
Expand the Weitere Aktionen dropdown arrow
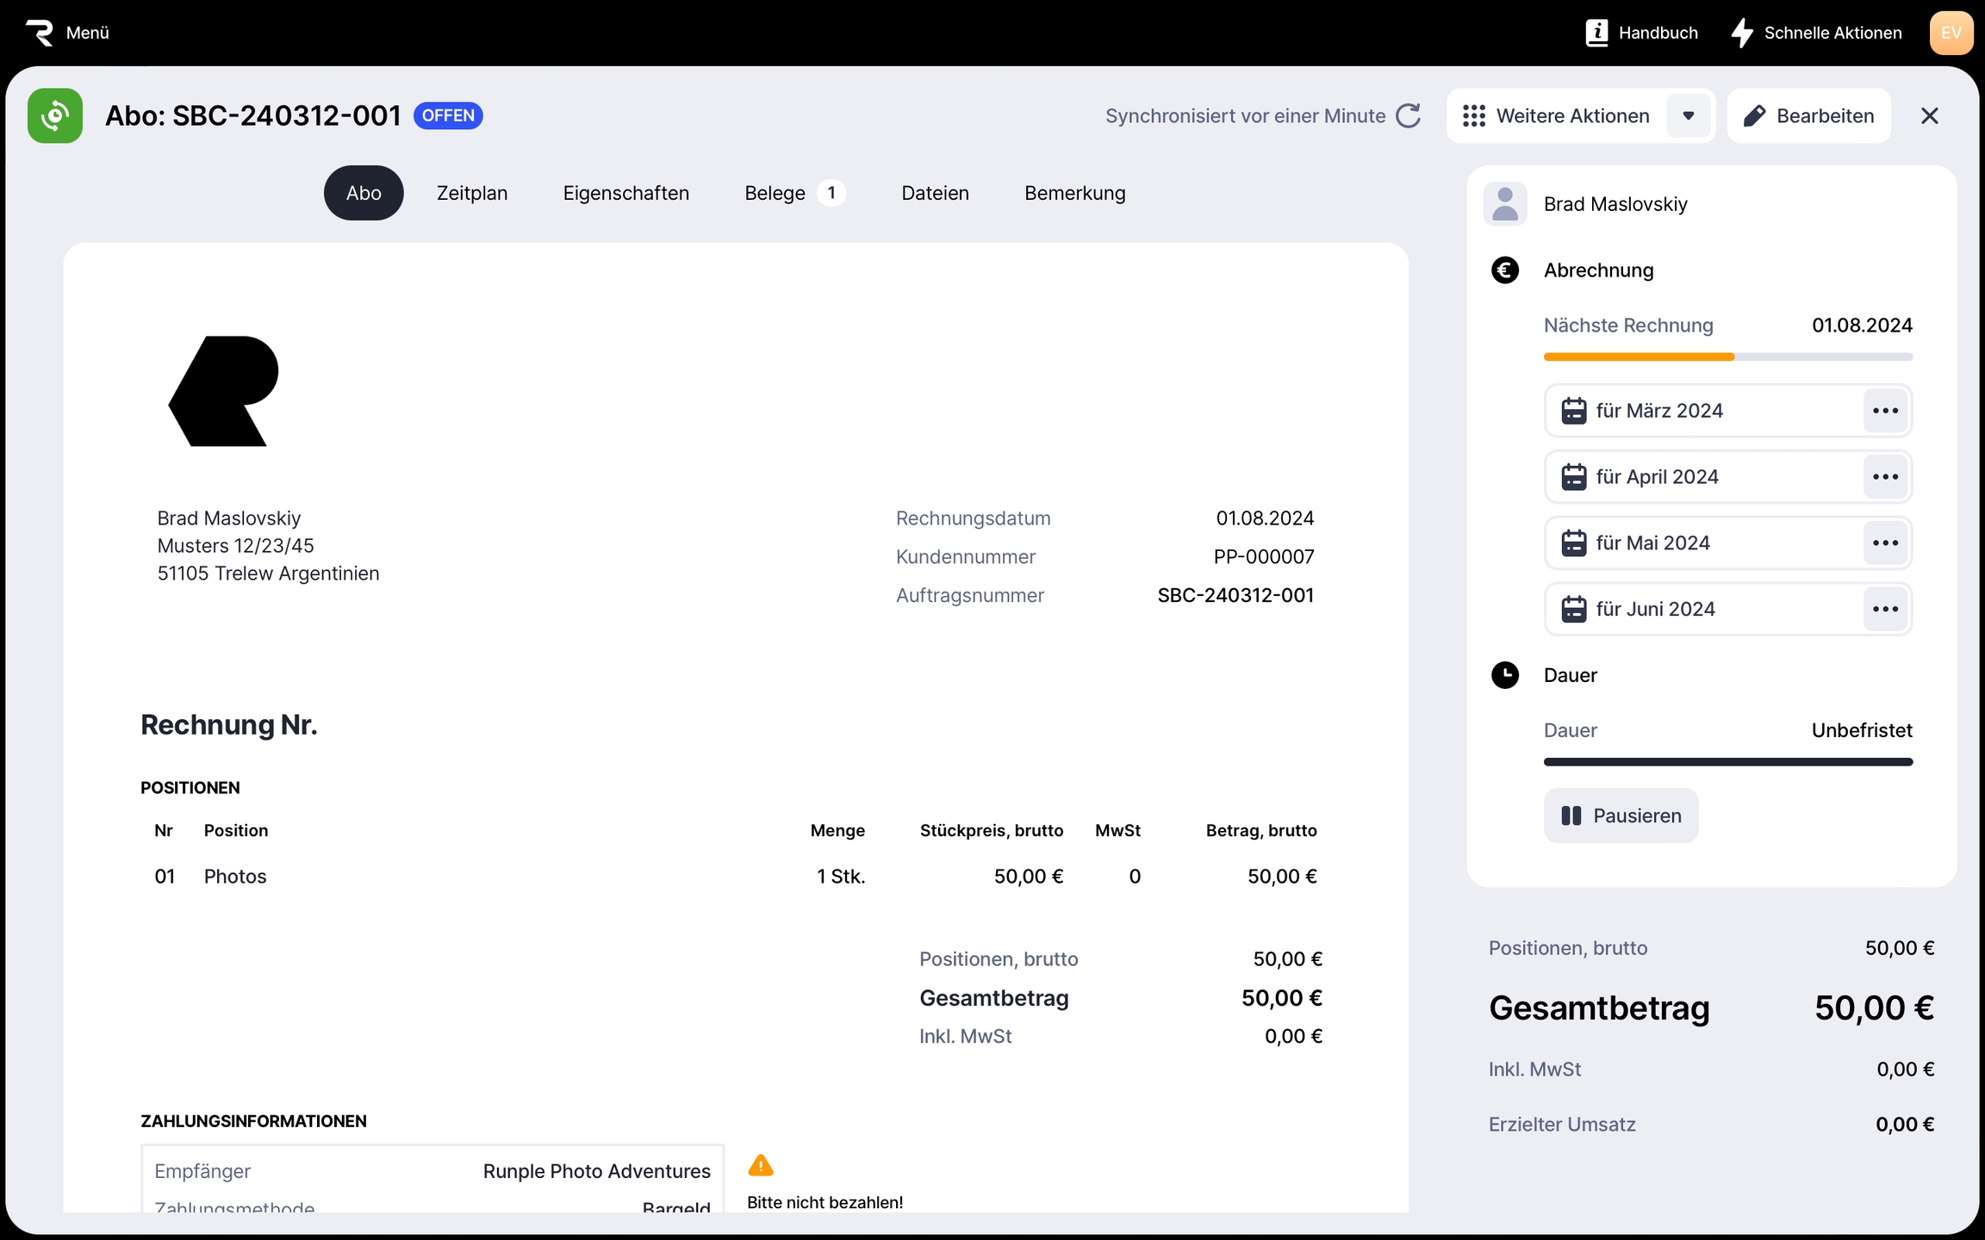[1688, 116]
